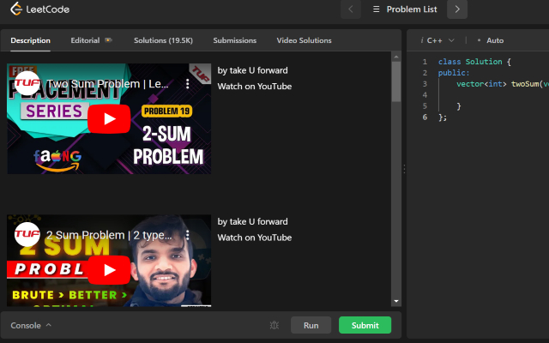The height and width of the screenshot is (343, 549).
Task: Click the LeetCode logo icon
Action: tap(16, 9)
